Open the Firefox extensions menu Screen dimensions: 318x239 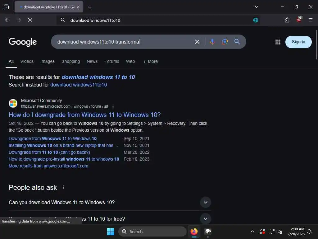287,20
